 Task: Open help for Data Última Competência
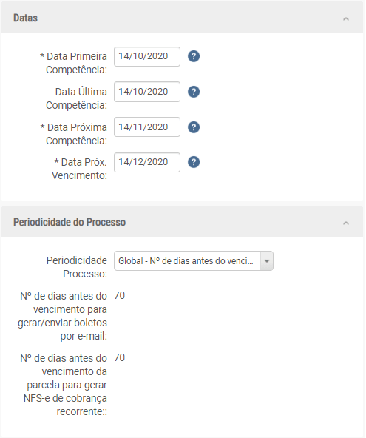point(194,92)
